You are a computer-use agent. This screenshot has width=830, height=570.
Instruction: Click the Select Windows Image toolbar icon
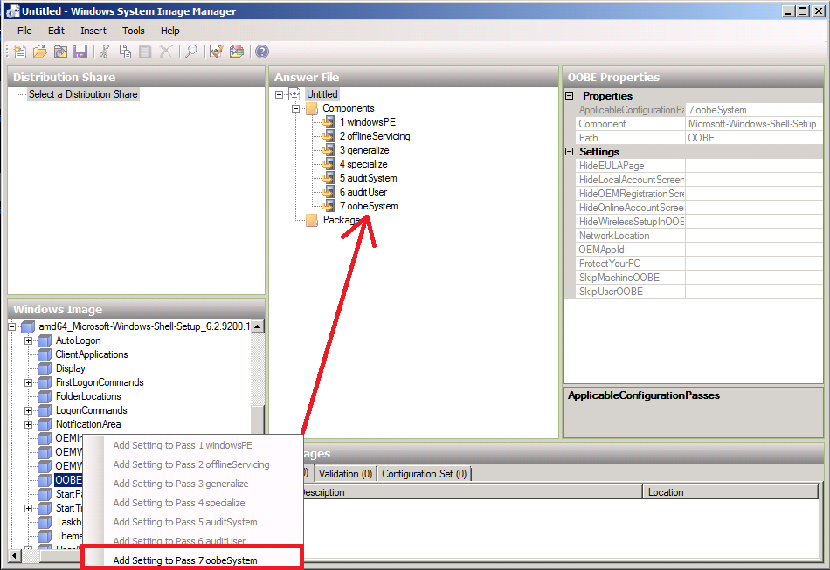coord(60,52)
